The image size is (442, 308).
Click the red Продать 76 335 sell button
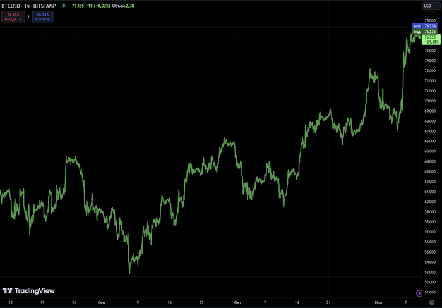coord(13,16)
